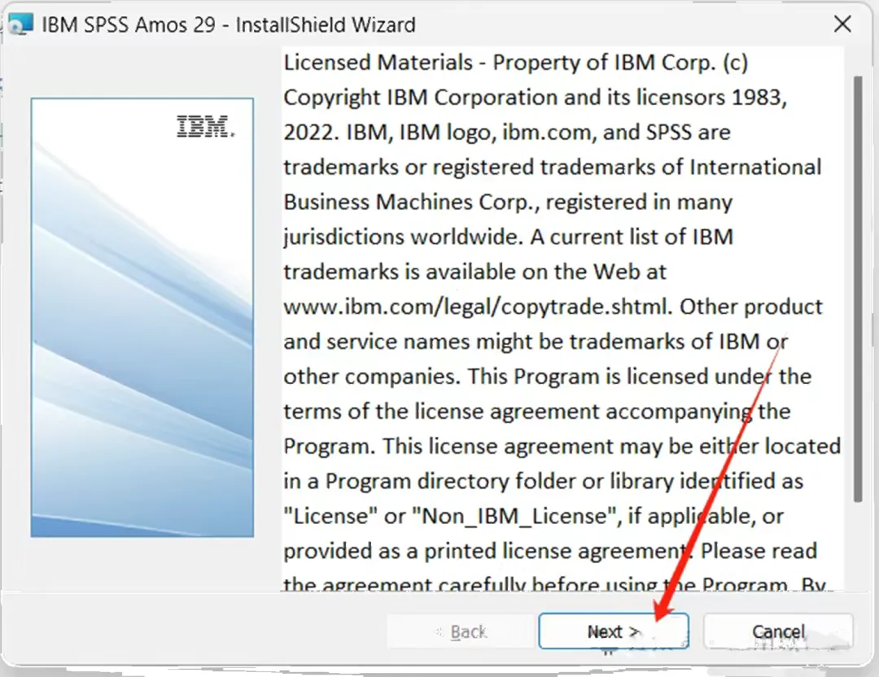This screenshot has height=677, width=879.
Task: Close the InstallShield Wizard window
Action: point(842,24)
